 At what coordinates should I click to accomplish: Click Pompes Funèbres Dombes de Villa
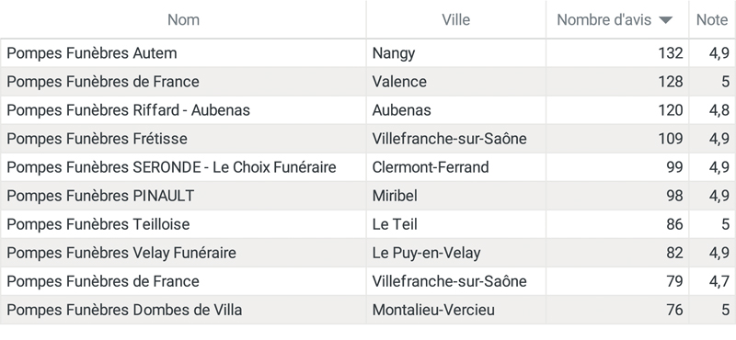click(x=124, y=310)
